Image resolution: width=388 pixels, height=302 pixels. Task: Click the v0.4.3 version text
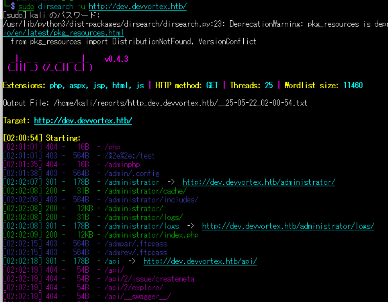click(116, 59)
